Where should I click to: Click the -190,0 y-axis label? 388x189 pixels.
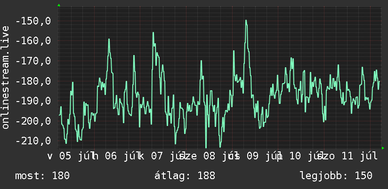[x=33, y=101]
